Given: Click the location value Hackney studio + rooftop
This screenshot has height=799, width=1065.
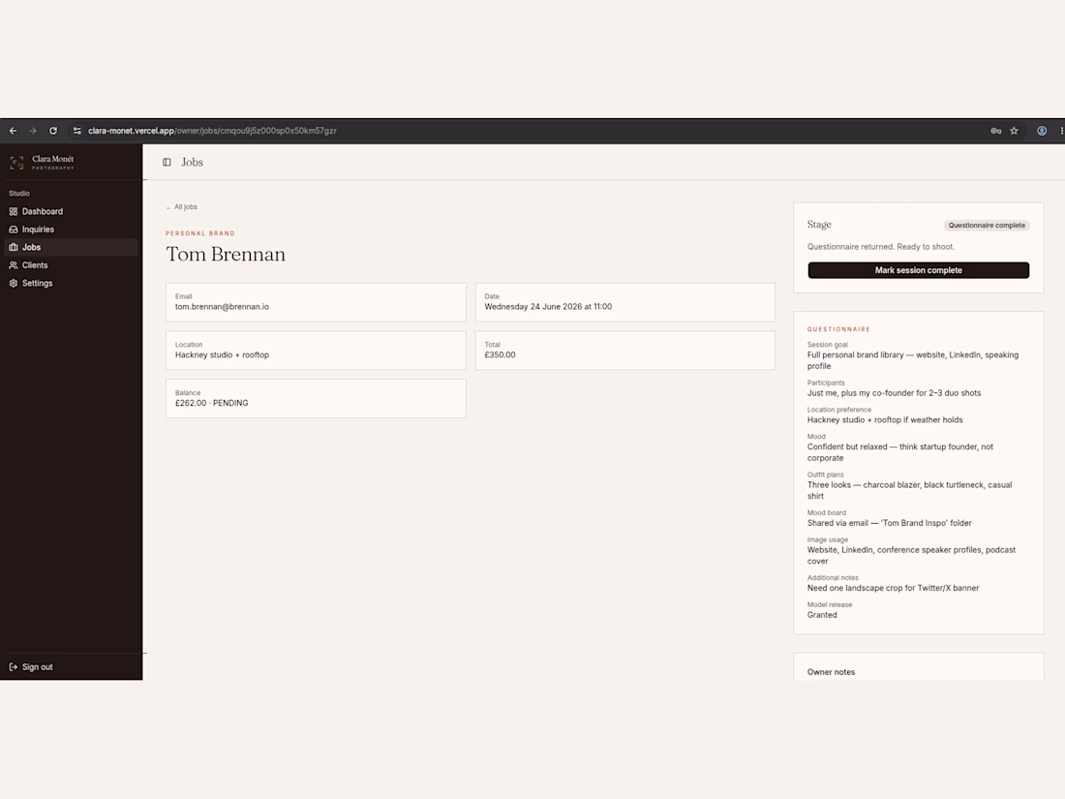Looking at the screenshot, I should [x=222, y=355].
